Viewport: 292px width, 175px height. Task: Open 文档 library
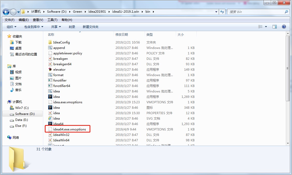click(x=18, y=84)
